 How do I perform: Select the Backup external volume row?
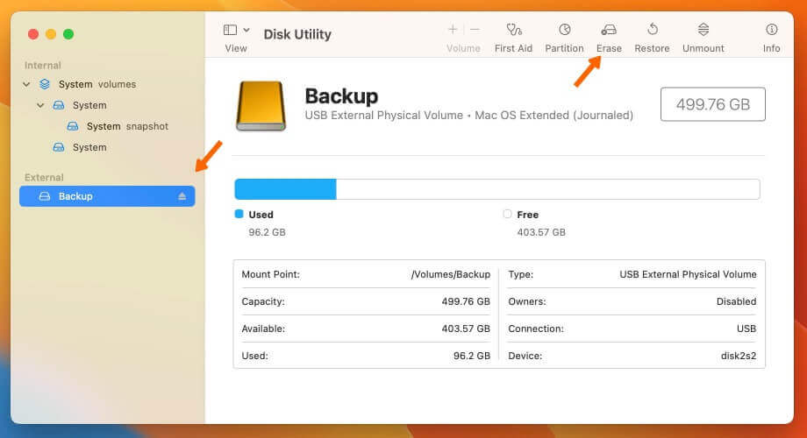click(x=107, y=196)
